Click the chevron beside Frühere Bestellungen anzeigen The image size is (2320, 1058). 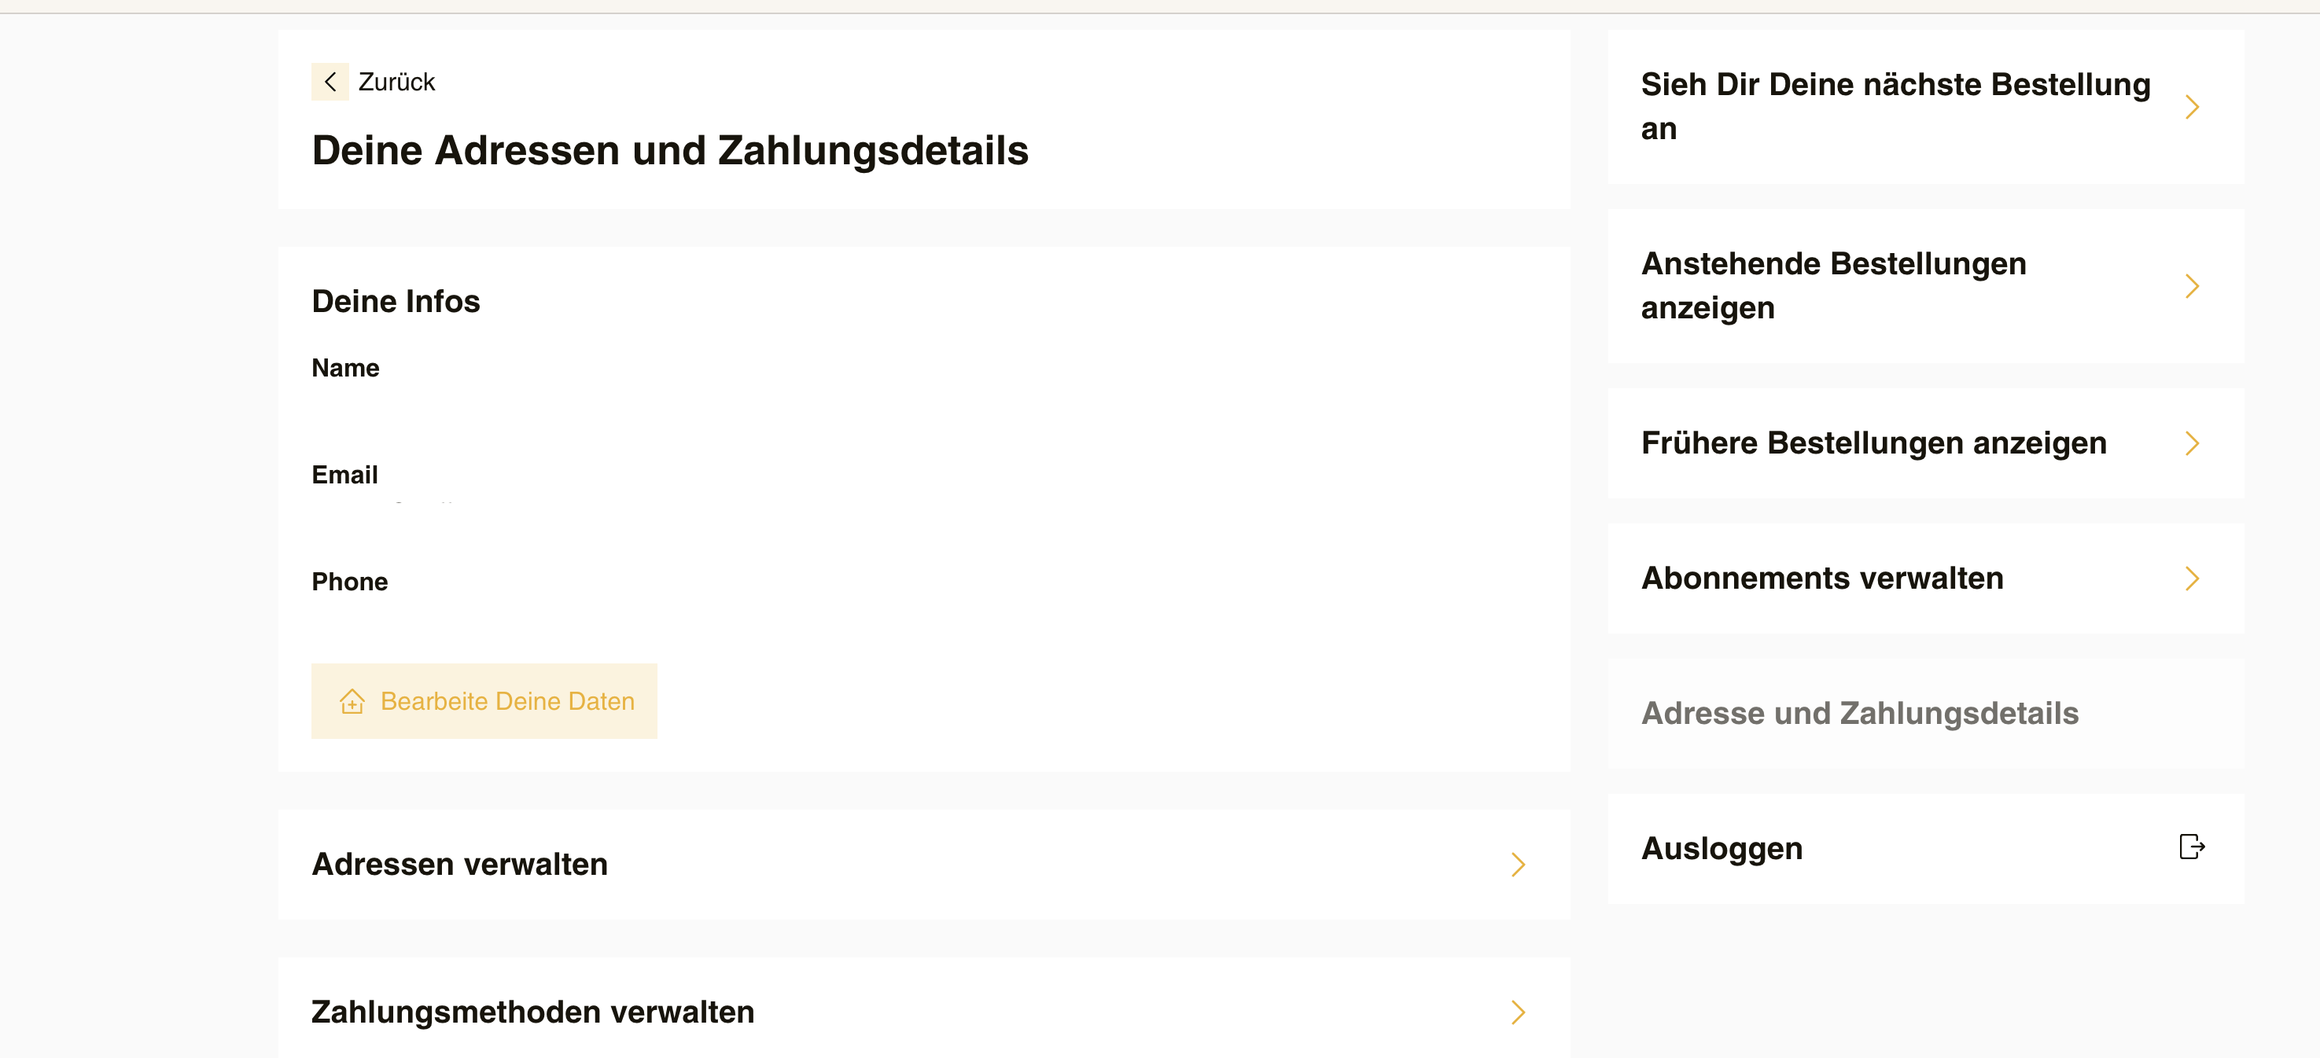(x=2192, y=443)
